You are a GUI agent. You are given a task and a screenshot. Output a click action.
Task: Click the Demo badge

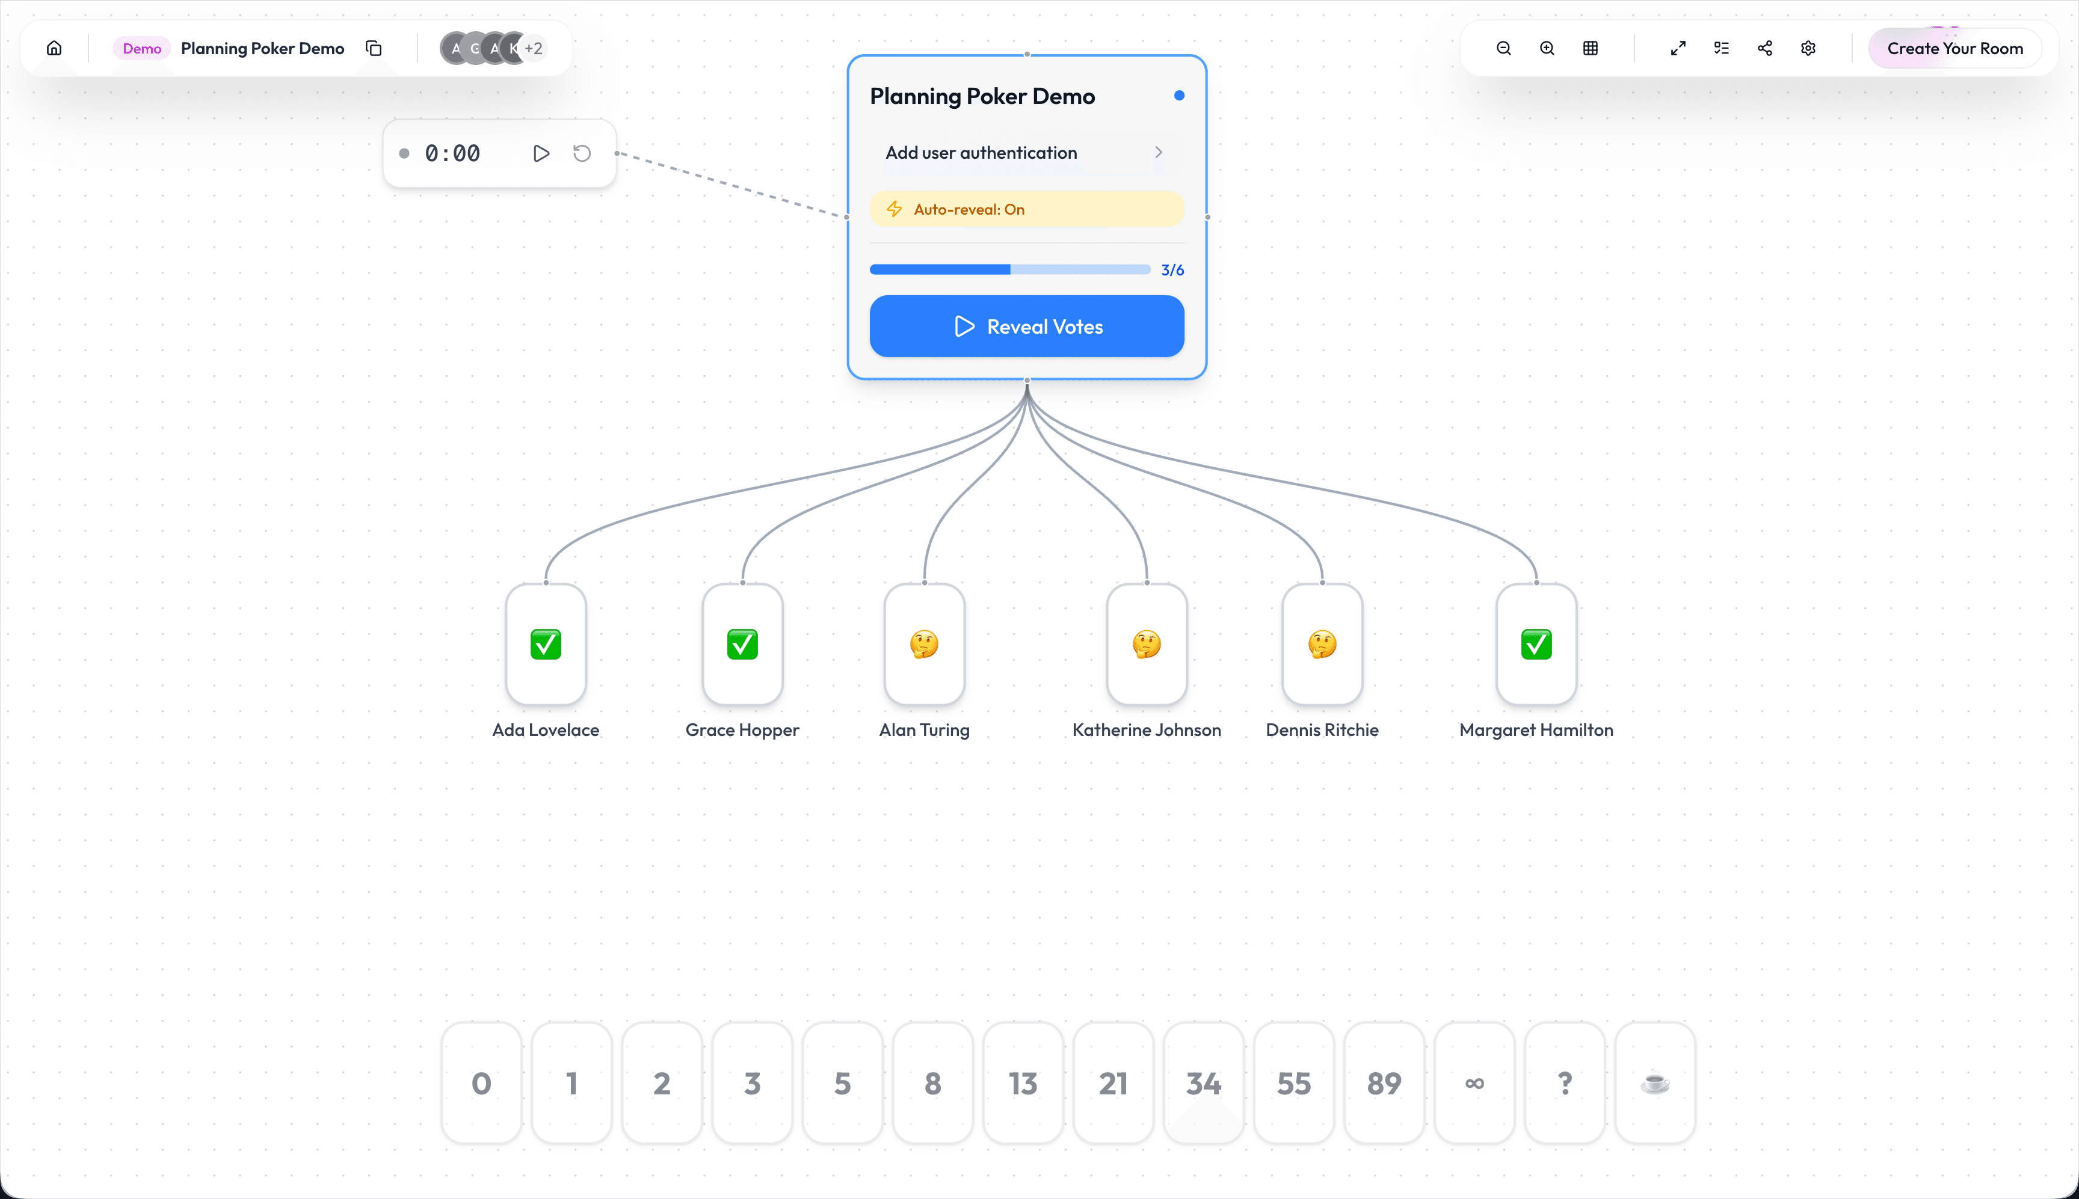pyautogui.click(x=141, y=48)
